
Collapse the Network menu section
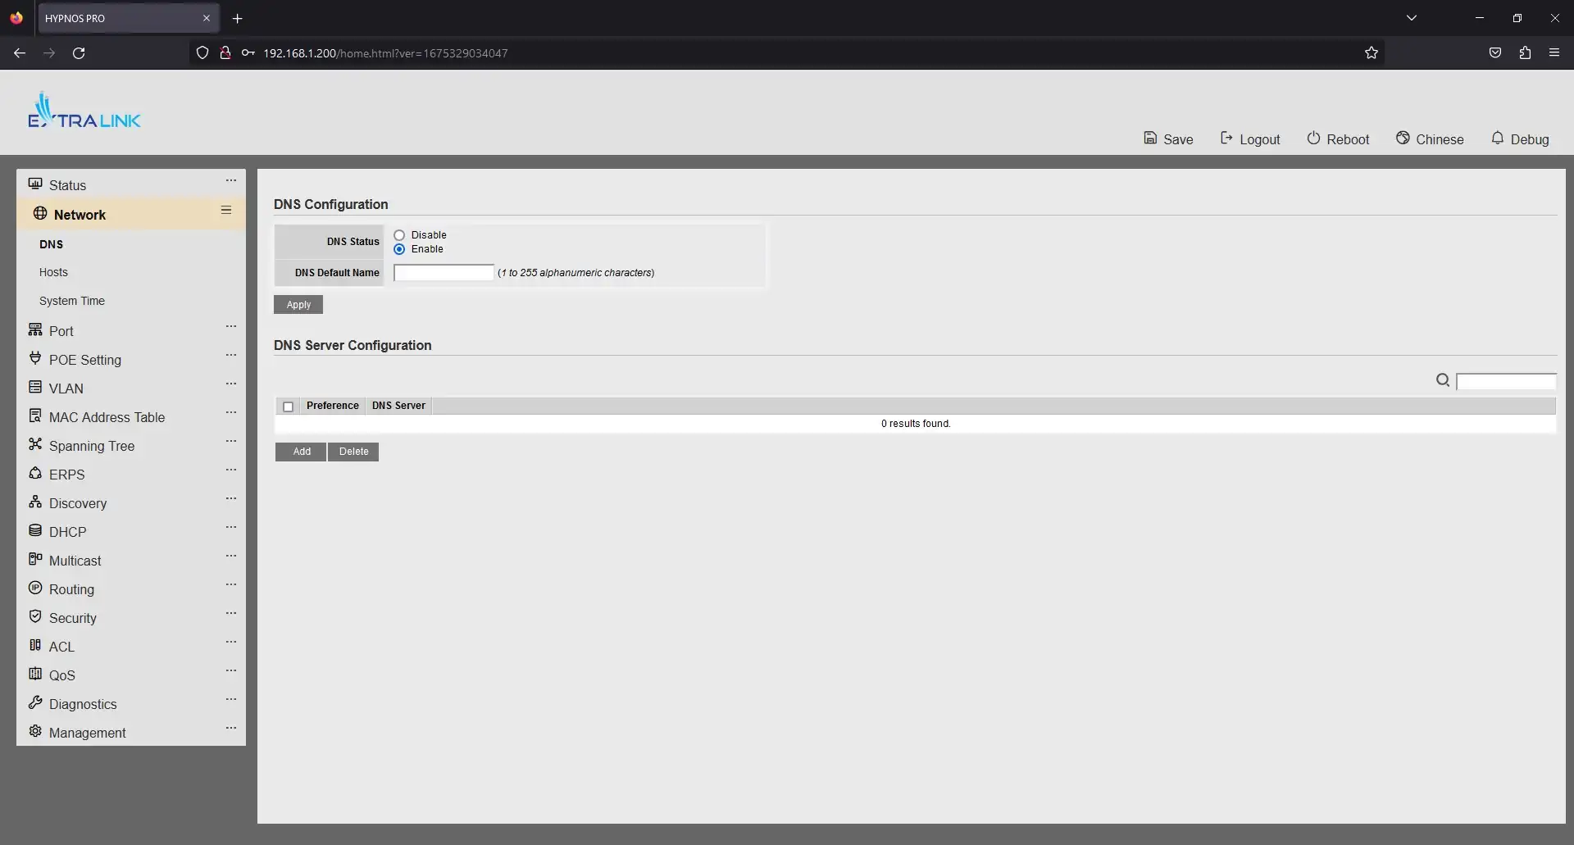pyautogui.click(x=226, y=211)
